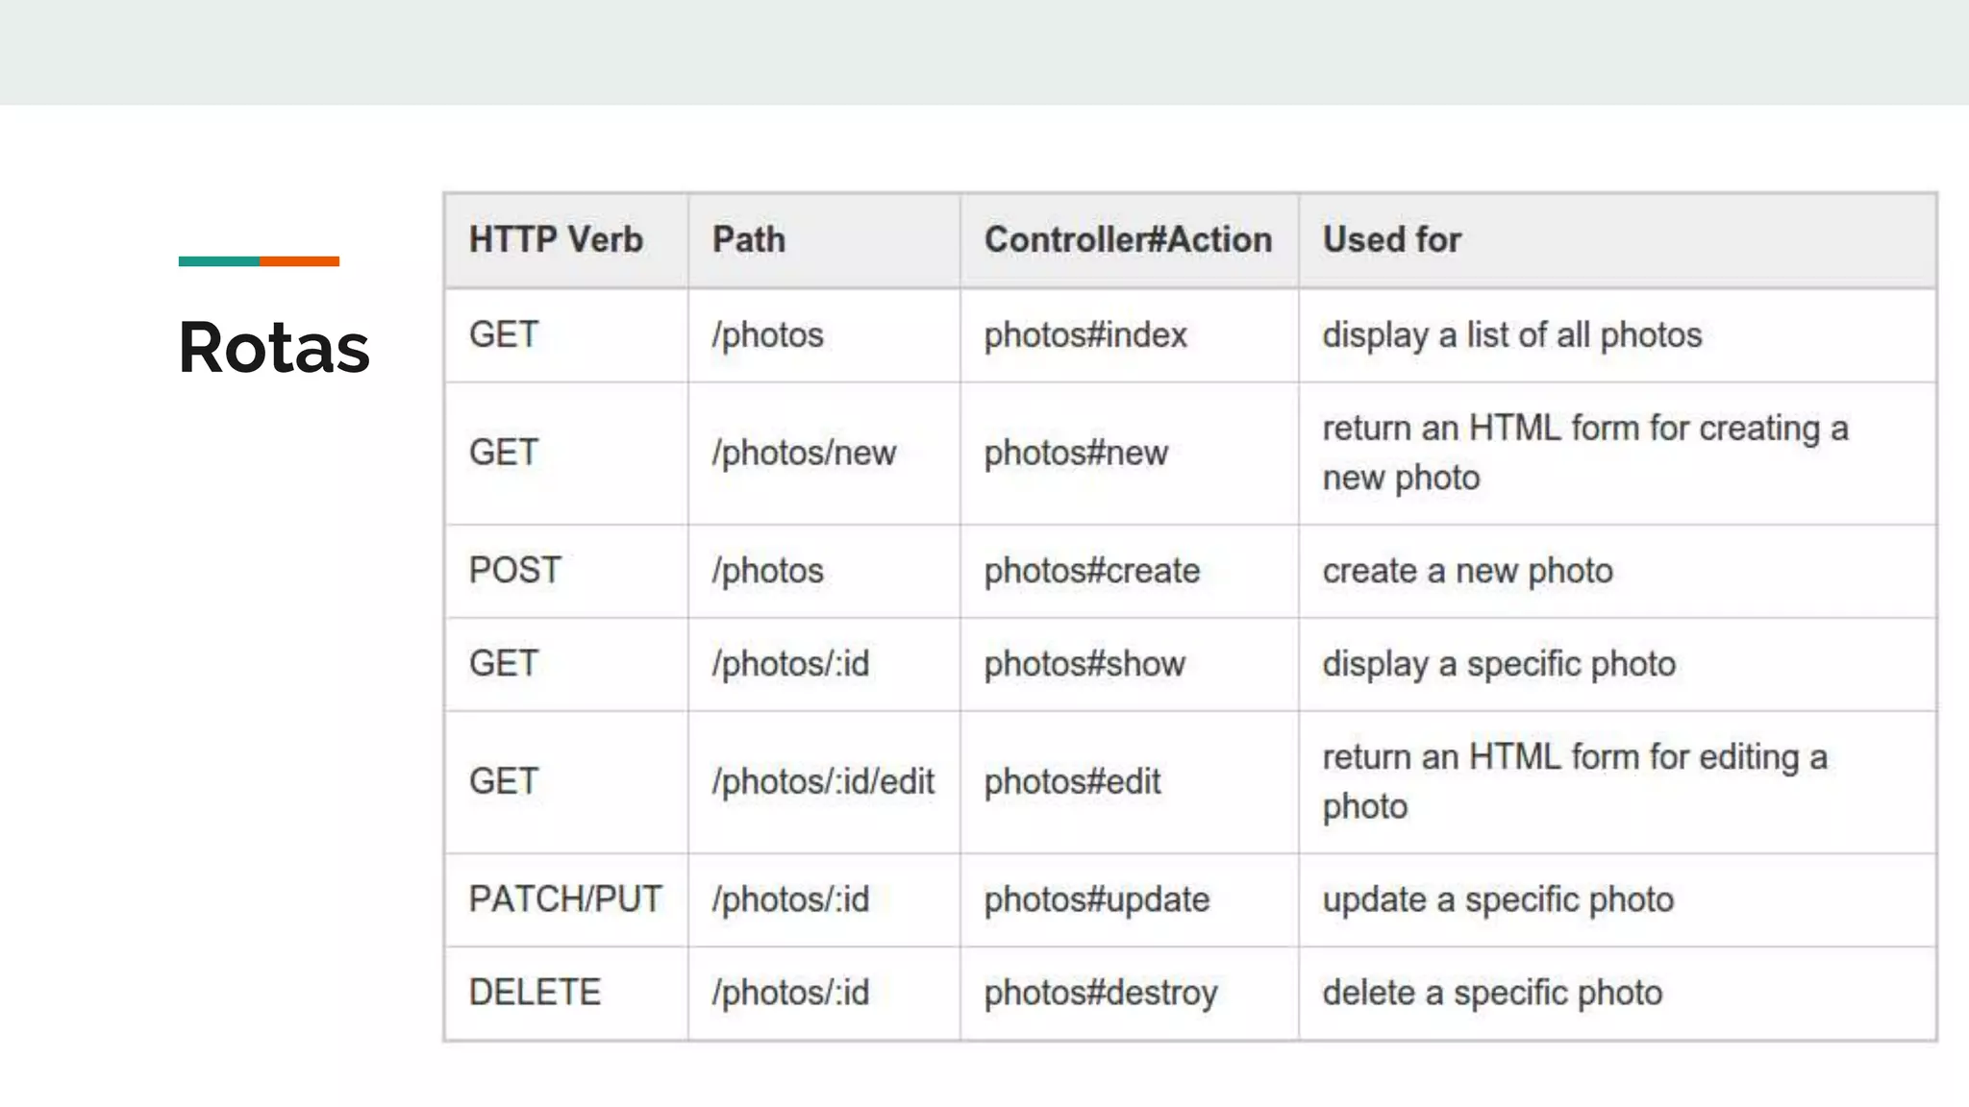Click "delete a specific photo" description

pyautogui.click(x=1492, y=993)
